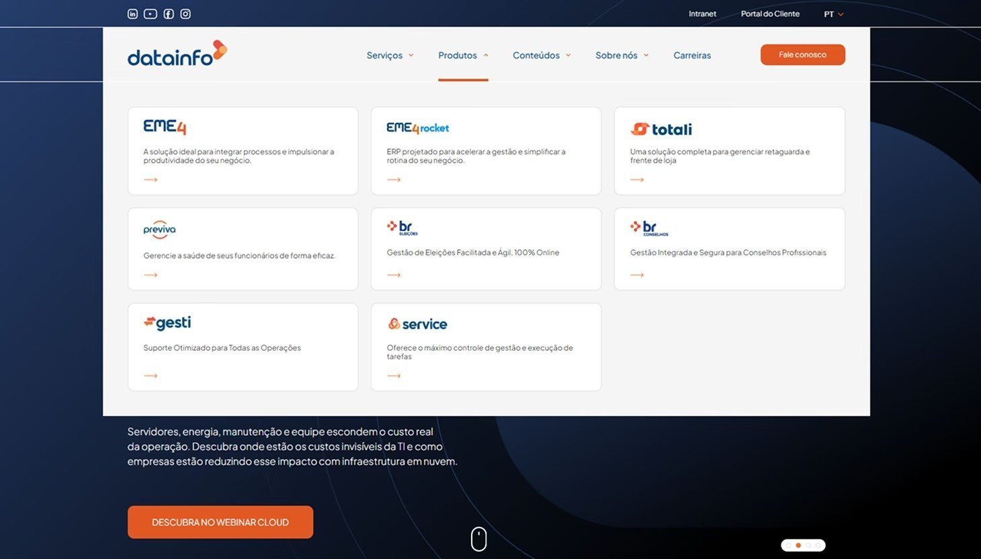Click the arrow in the previva card
Viewport: 981px width, 559px height.
pyautogui.click(x=151, y=275)
